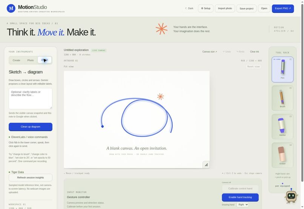Viewport: 304px width, 209px height.
Task: Click Clear ink
Action: click(254, 52)
